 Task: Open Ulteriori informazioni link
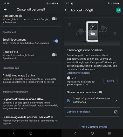[x=79, y=73]
